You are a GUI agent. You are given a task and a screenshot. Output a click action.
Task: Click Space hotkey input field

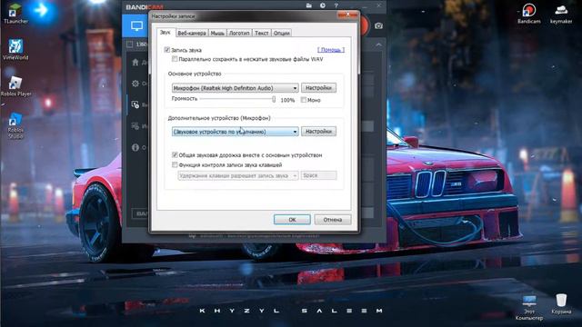coord(318,175)
